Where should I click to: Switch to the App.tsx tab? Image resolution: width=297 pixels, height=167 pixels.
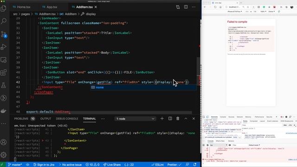pos(50,7)
